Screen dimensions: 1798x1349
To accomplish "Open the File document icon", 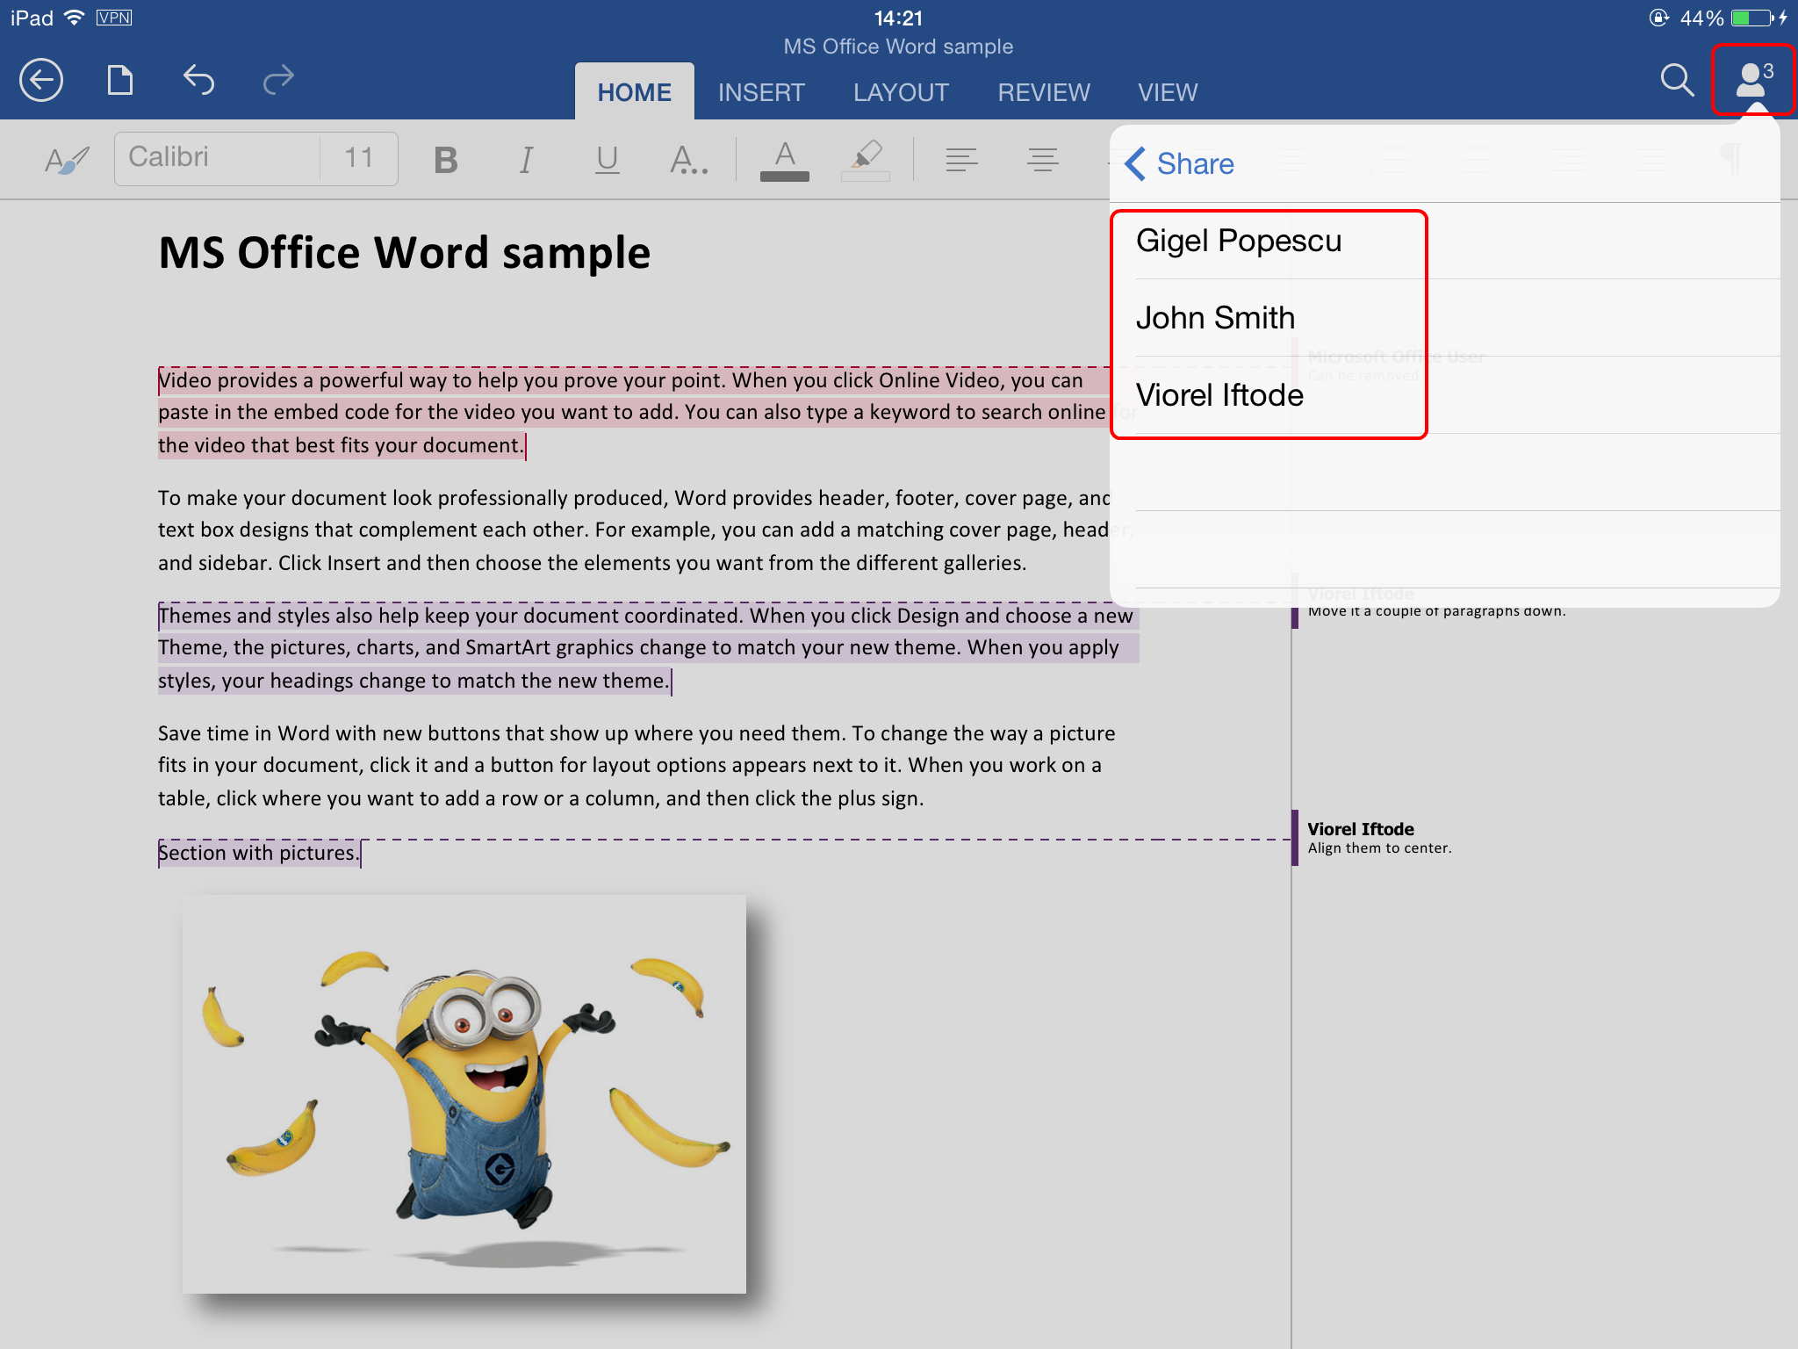I will tap(120, 81).
